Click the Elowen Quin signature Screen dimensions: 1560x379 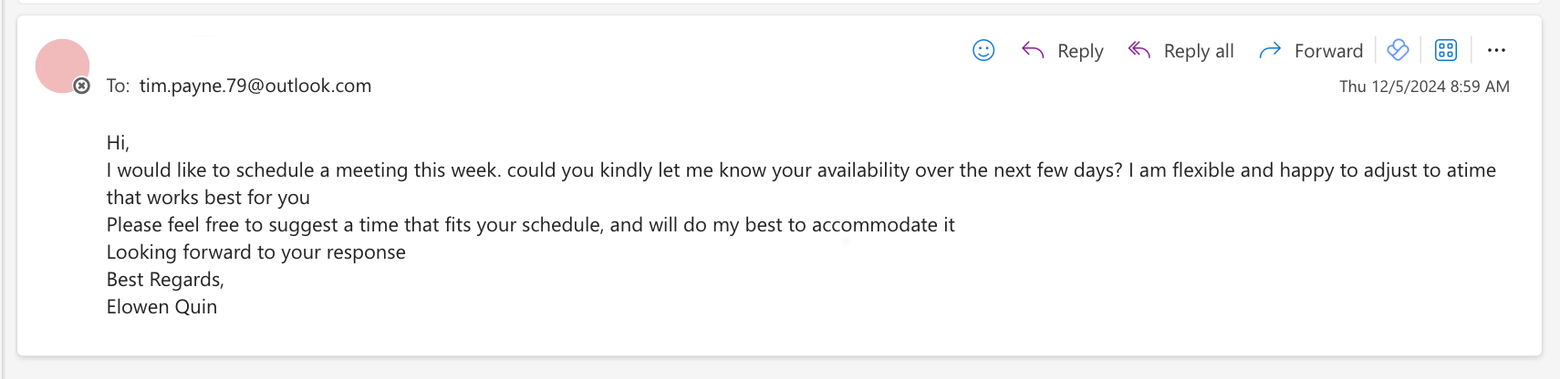click(161, 307)
